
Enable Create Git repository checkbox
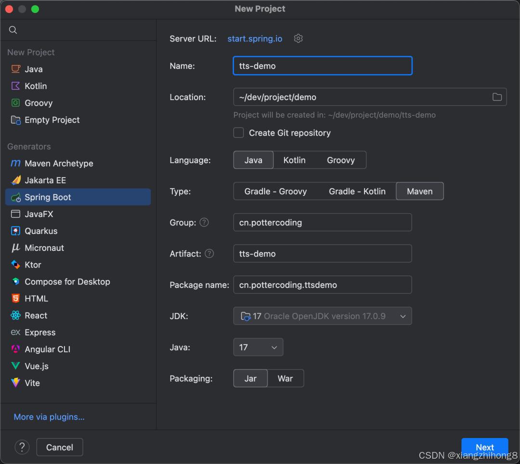pos(238,132)
